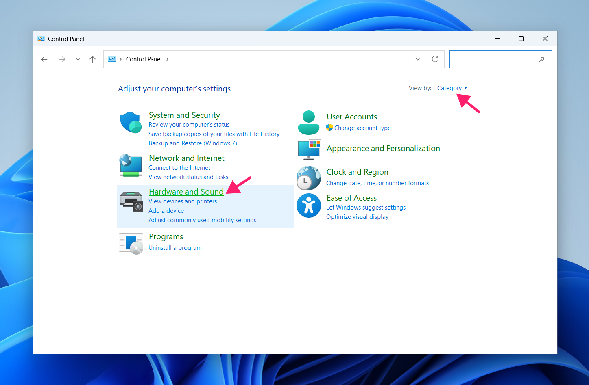Open the Ease of Access icon
The height and width of the screenshot is (385, 589).
coord(309,205)
